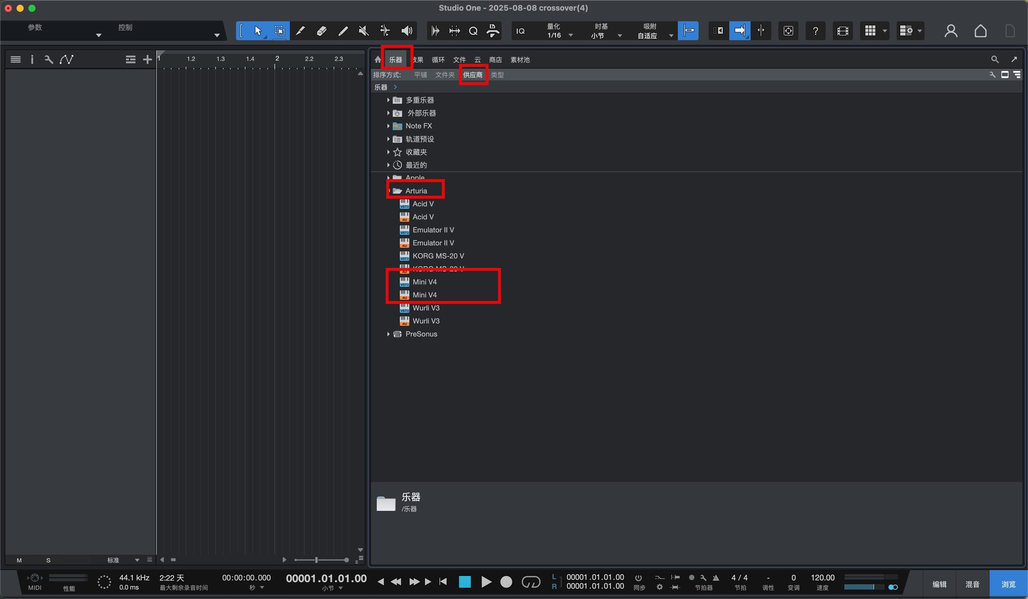Select the Mute tool
The height and width of the screenshot is (599, 1028).
[364, 31]
